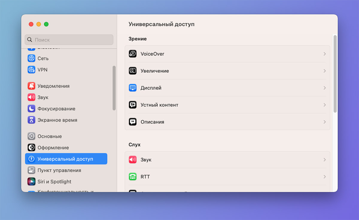Expand RTT row chevron
This screenshot has height=220, width=359.
[x=325, y=177]
